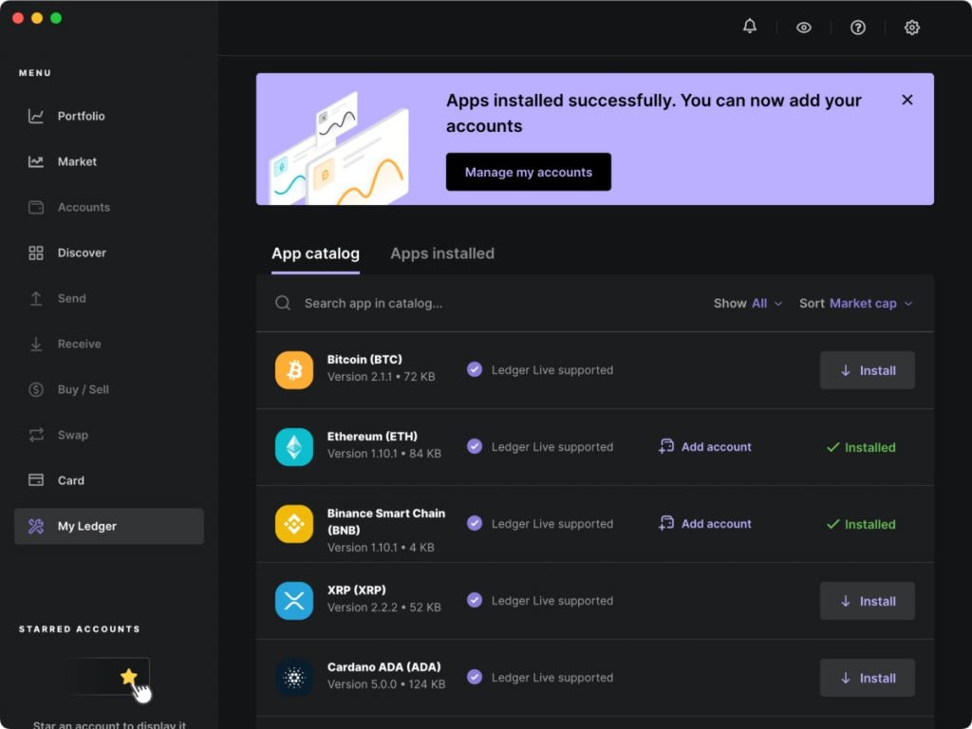
Task: Click the Market trend icon in sidebar
Action: point(36,161)
